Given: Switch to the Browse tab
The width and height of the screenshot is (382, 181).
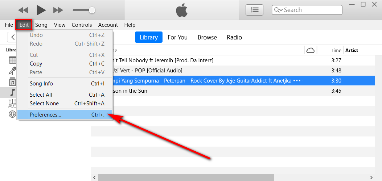Looking at the screenshot, I should point(207,37).
